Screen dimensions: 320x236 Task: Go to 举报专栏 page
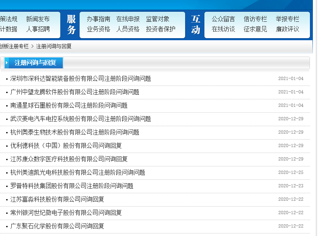pyautogui.click(x=287, y=19)
